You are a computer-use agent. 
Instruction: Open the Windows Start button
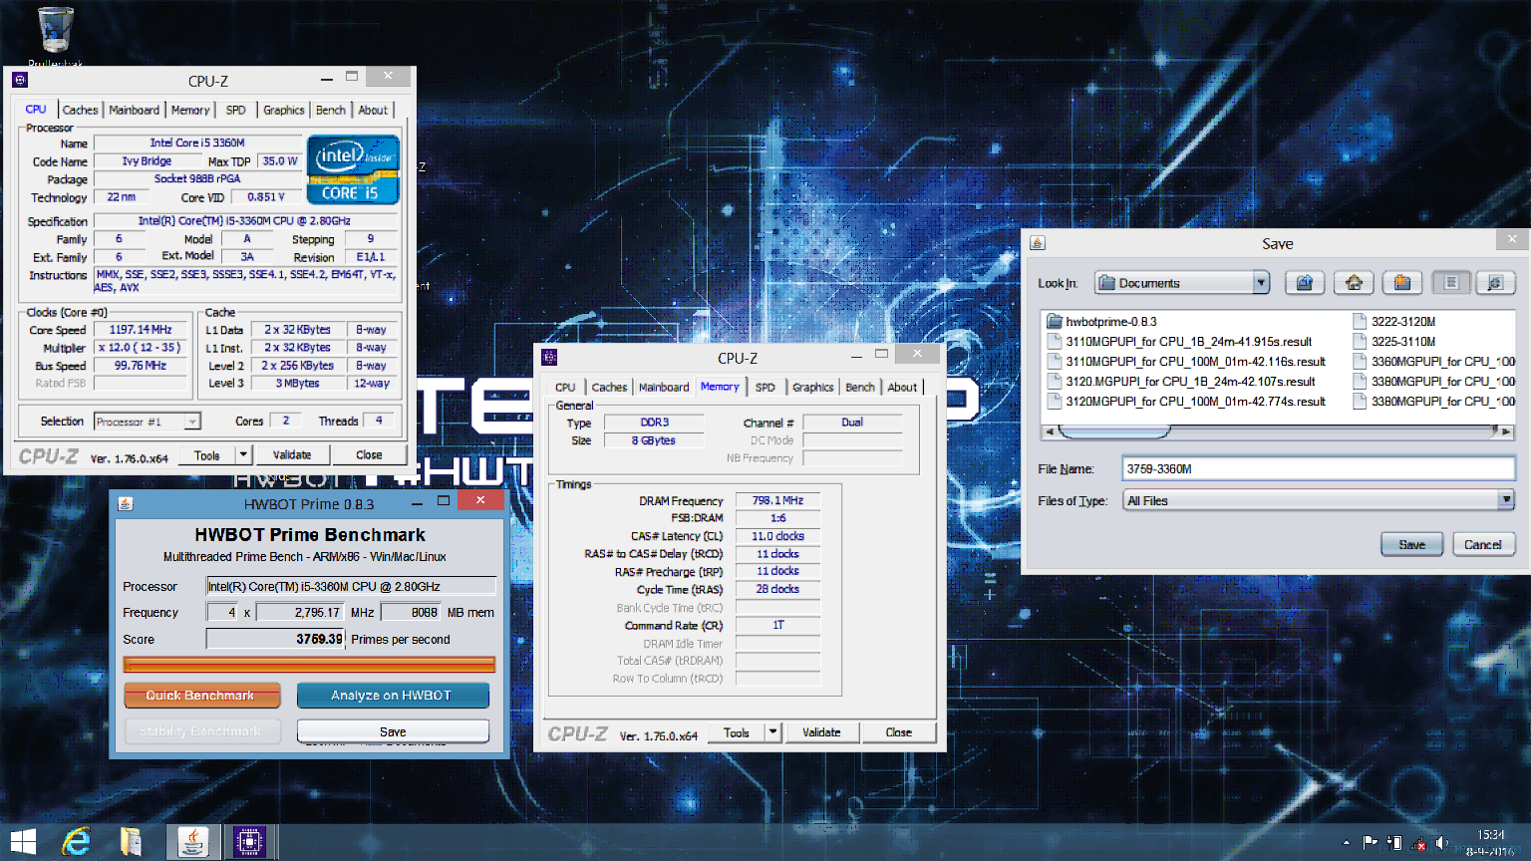tap(22, 842)
